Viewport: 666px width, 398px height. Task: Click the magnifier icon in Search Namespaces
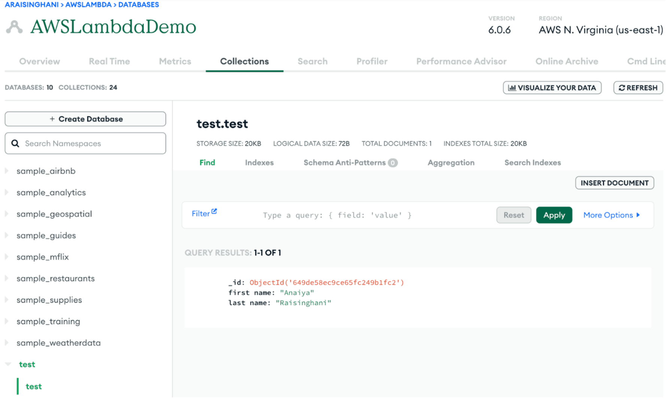(15, 144)
